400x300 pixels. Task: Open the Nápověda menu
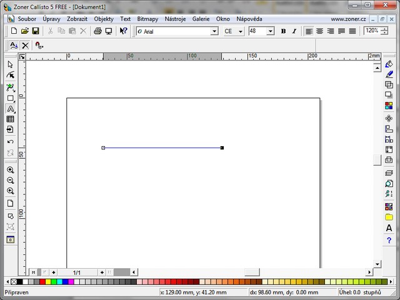[249, 19]
